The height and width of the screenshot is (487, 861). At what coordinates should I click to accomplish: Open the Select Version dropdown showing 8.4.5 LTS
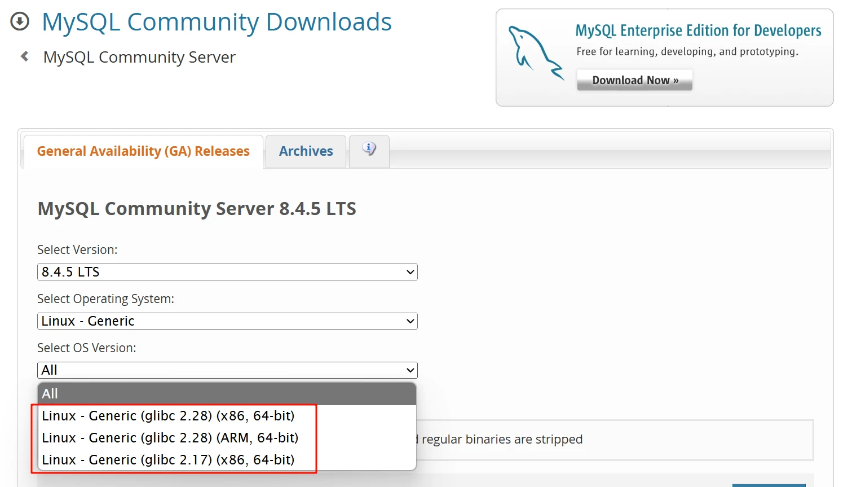tap(227, 272)
